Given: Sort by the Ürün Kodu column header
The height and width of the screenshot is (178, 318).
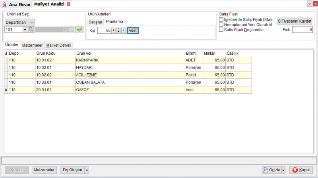Looking at the screenshot, I should pos(55,54).
